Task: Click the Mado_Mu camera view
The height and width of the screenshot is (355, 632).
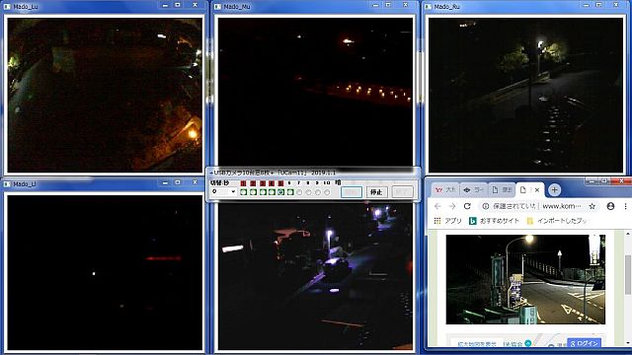Action: (315, 92)
